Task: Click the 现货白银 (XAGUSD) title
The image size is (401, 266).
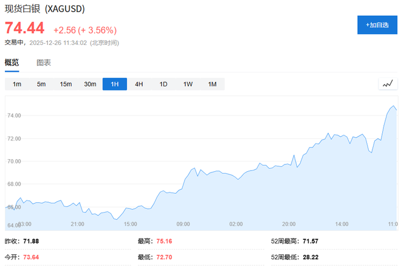Action: point(45,10)
